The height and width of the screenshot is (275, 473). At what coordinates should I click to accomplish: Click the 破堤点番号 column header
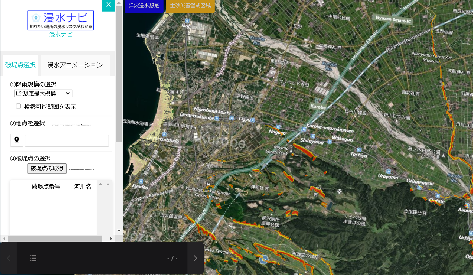(46, 186)
